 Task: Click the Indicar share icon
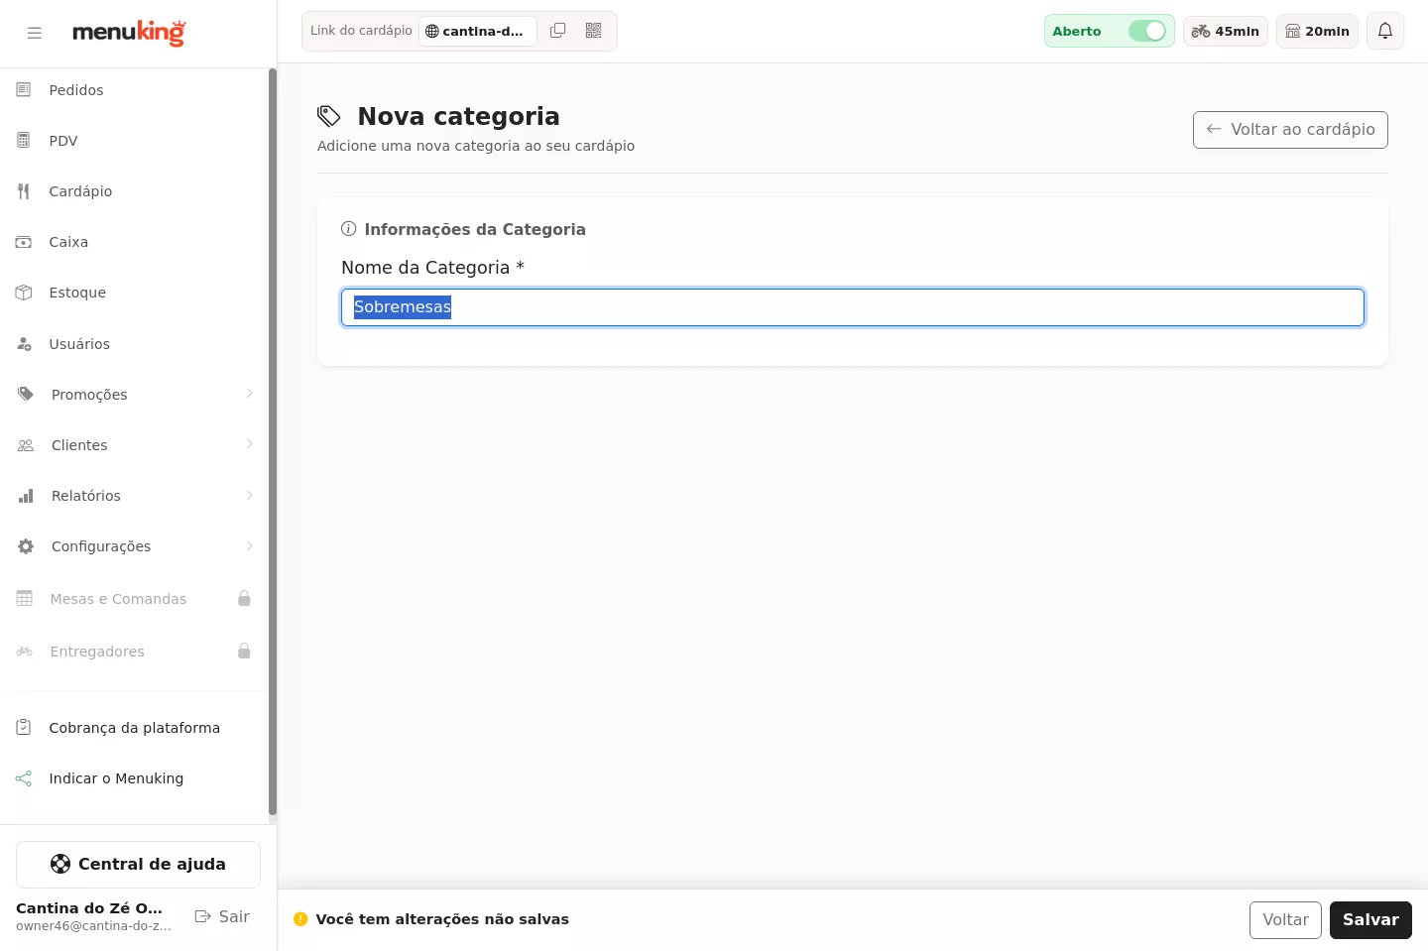(x=24, y=778)
